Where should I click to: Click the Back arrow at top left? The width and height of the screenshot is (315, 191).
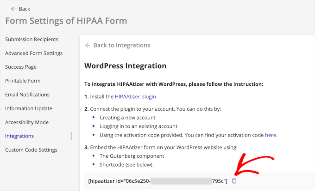coord(13,9)
